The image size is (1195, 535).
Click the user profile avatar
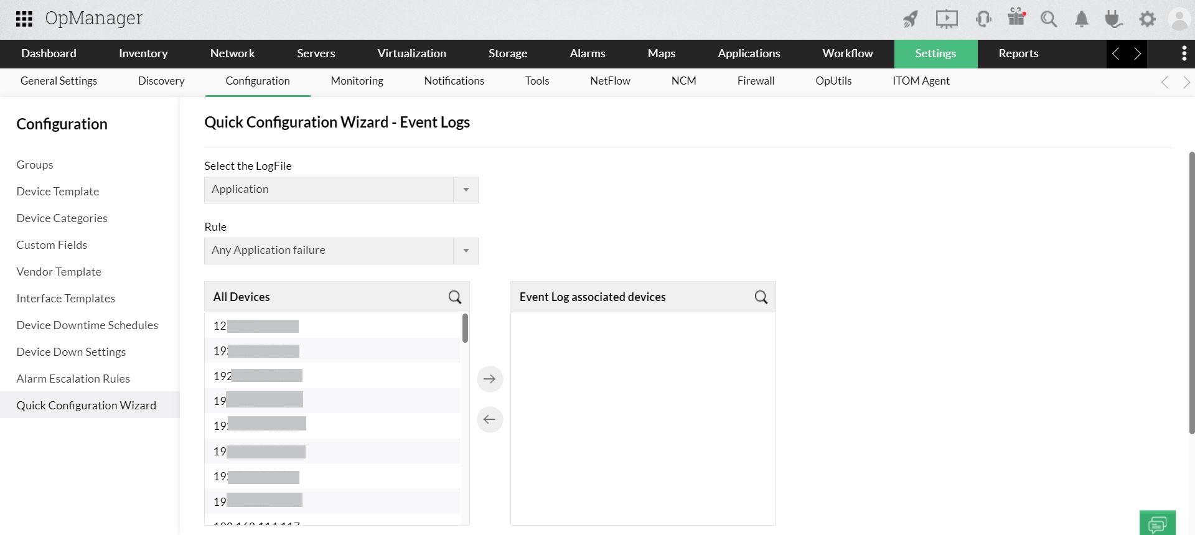tap(1179, 19)
